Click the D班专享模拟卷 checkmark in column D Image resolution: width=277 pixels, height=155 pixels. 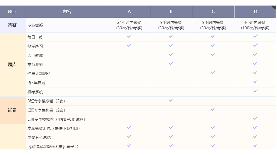click(x=255, y=118)
